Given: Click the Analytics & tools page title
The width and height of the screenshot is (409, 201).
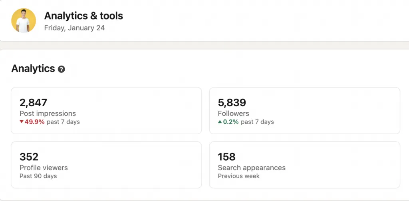Looking at the screenshot, I should tap(83, 16).
